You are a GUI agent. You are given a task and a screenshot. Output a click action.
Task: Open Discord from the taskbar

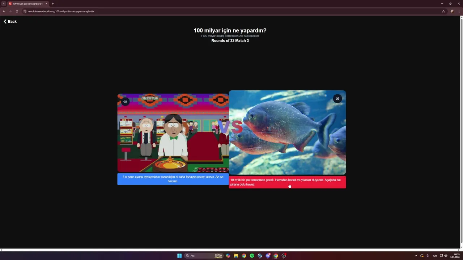[x=268, y=256]
